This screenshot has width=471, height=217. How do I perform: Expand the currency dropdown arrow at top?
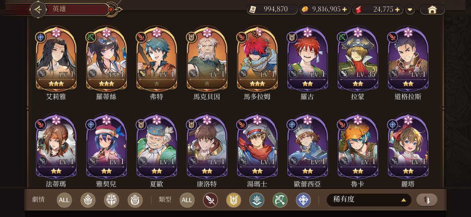point(410,10)
